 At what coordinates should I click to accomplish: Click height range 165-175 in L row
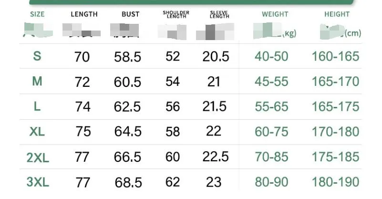click(x=335, y=106)
